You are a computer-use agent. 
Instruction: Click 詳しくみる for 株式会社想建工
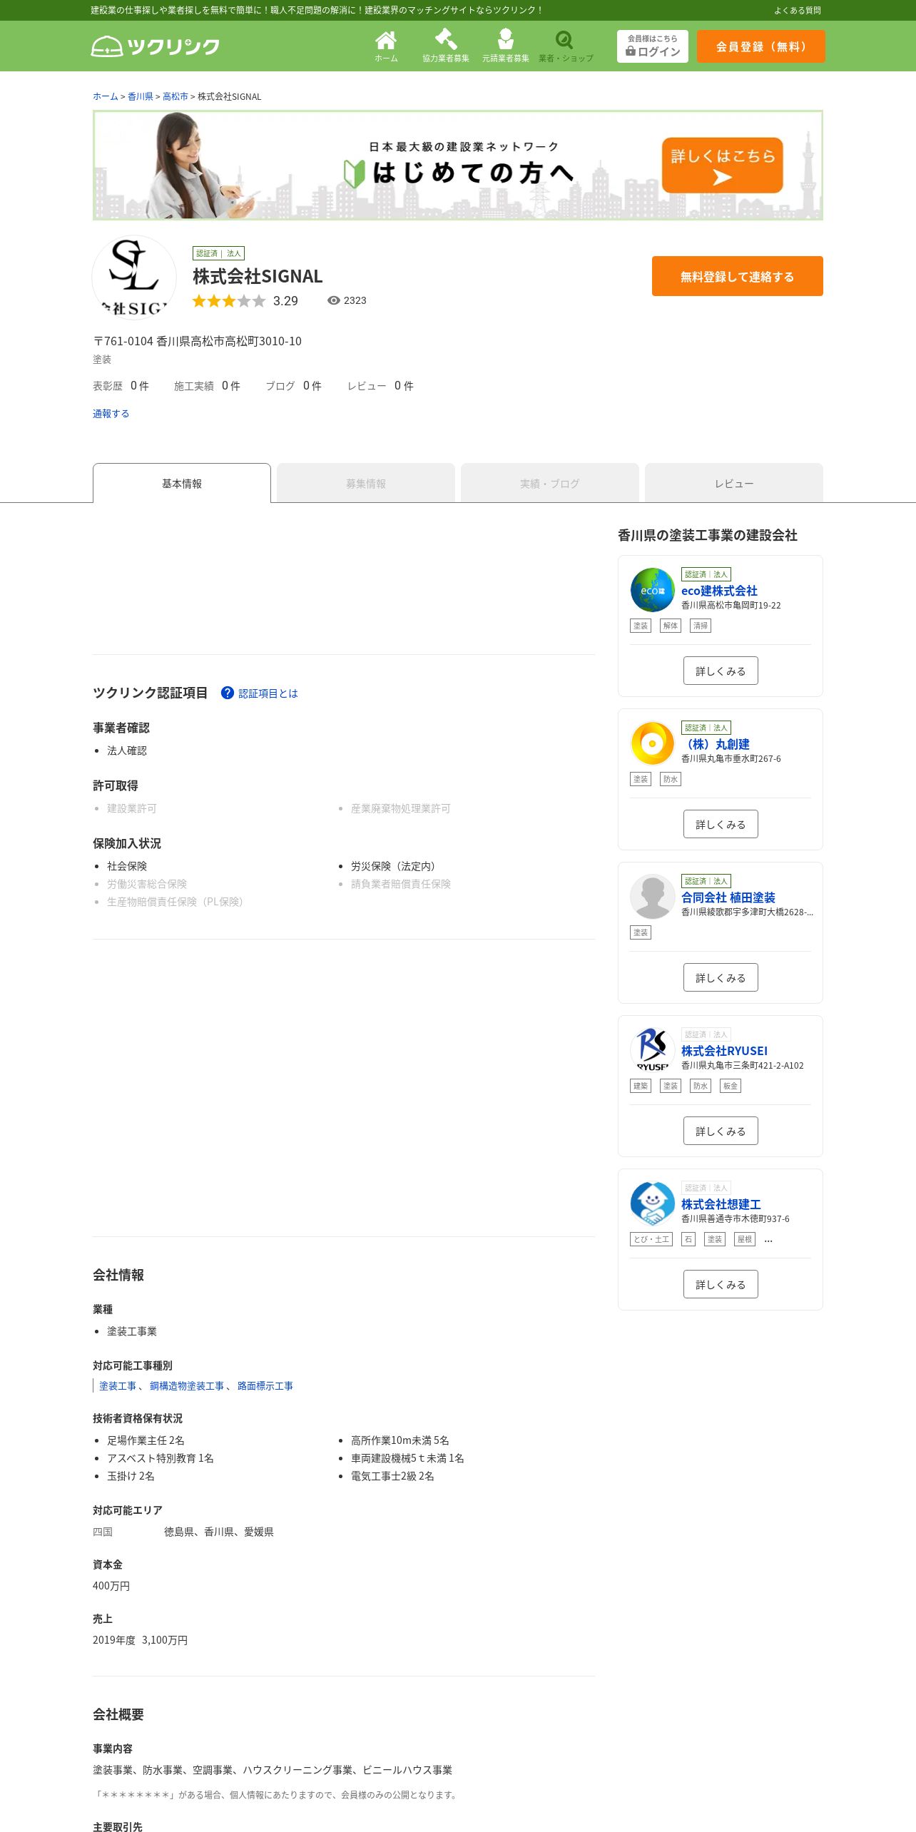[x=721, y=1284]
